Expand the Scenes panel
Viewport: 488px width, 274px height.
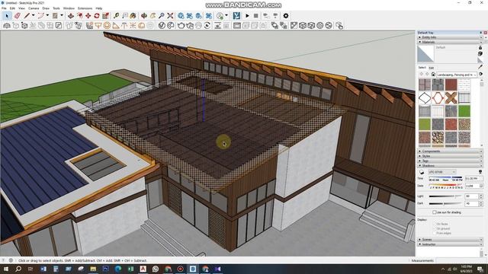click(x=450, y=240)
